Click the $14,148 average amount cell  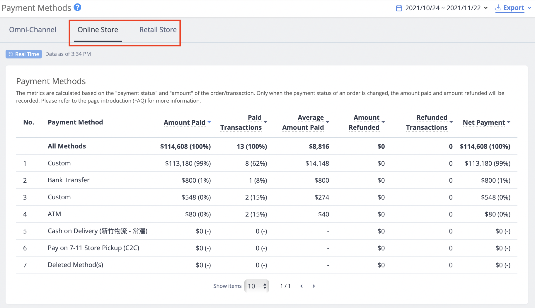317,163
